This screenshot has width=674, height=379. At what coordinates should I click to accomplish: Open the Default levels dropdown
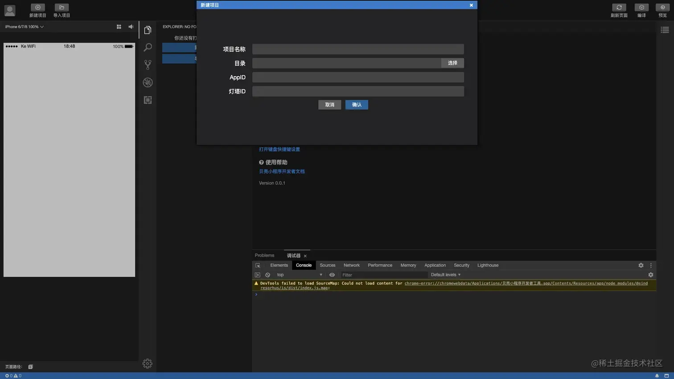tap(446, 275)
